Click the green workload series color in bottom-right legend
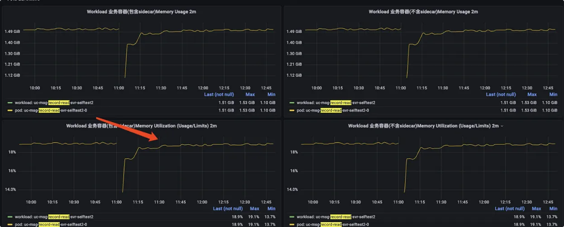564x227 pixels. [292, 217]
